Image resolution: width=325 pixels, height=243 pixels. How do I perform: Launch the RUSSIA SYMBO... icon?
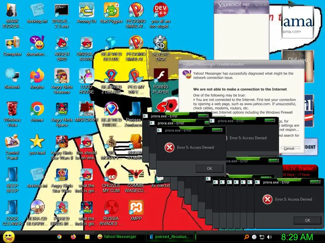click(x=136, y=147)
